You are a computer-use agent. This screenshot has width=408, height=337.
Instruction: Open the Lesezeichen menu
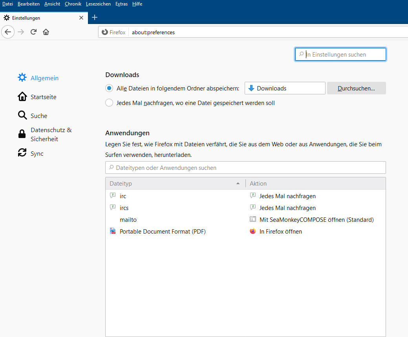(x=98, y=4)
